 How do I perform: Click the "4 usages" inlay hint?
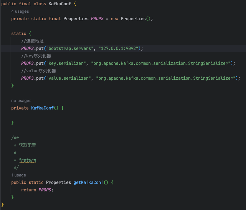(x=20, y=11)
